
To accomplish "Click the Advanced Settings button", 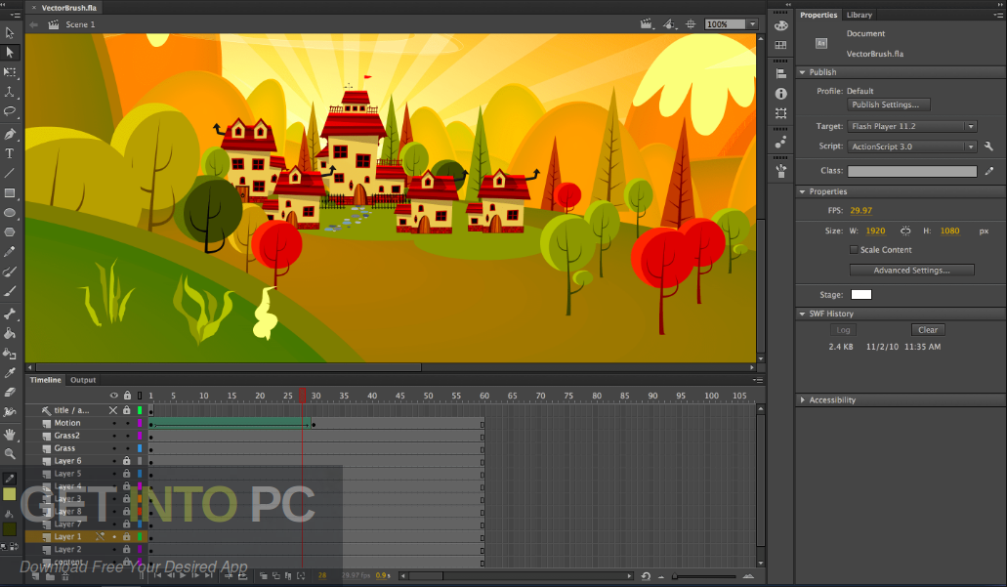I will point(911,271).
